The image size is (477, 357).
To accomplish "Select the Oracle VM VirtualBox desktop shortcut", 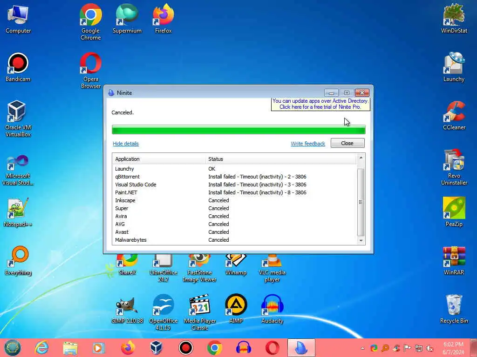I will [18, 119].
